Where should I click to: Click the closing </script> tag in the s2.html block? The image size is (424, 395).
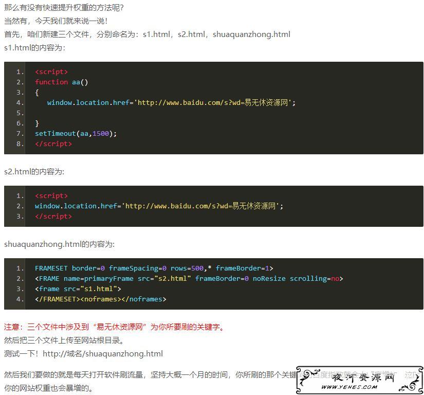point(53,216)
